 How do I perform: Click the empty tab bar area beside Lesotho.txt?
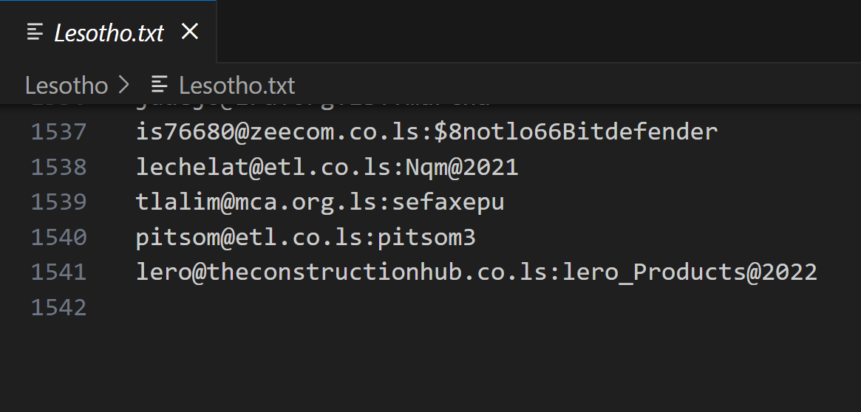coord(532,32)
